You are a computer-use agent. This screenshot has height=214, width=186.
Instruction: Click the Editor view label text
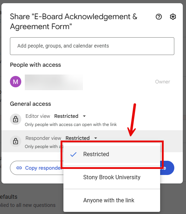tap(38, 116)
